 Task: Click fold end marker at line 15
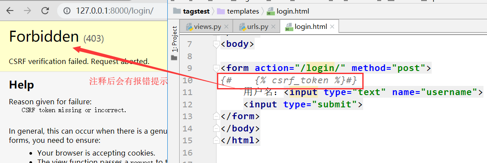point(216,140)
